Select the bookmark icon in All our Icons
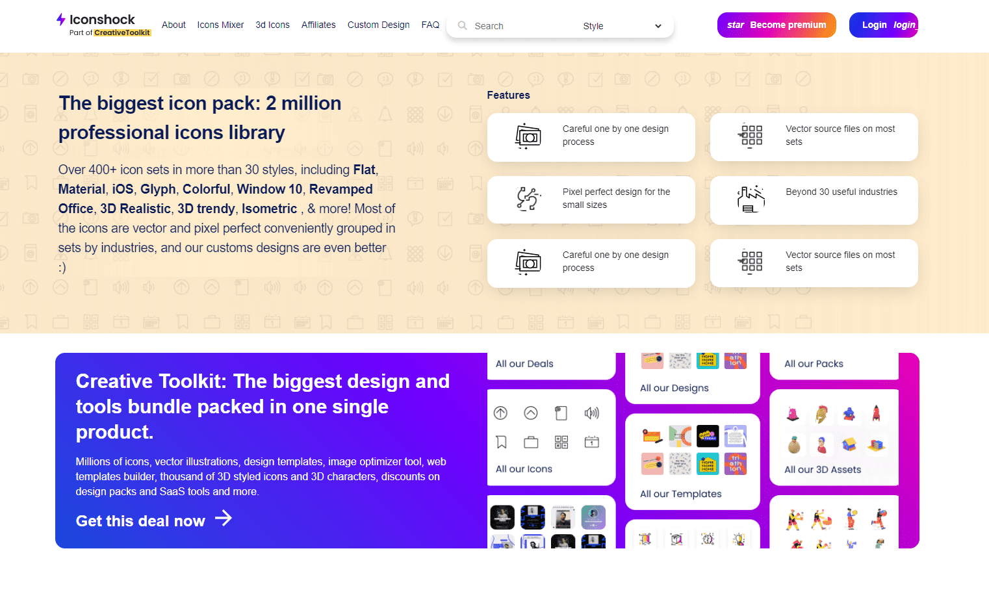 coord(501,443)
